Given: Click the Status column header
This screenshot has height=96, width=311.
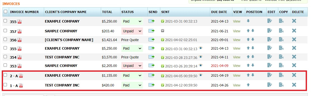Looking at the screenshot, I should pos(128,12).
